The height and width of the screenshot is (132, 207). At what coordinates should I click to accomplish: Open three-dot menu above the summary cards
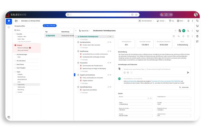click(x=192, y=36)
